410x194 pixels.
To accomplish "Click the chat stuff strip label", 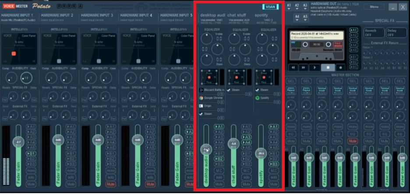I will 237,15.
